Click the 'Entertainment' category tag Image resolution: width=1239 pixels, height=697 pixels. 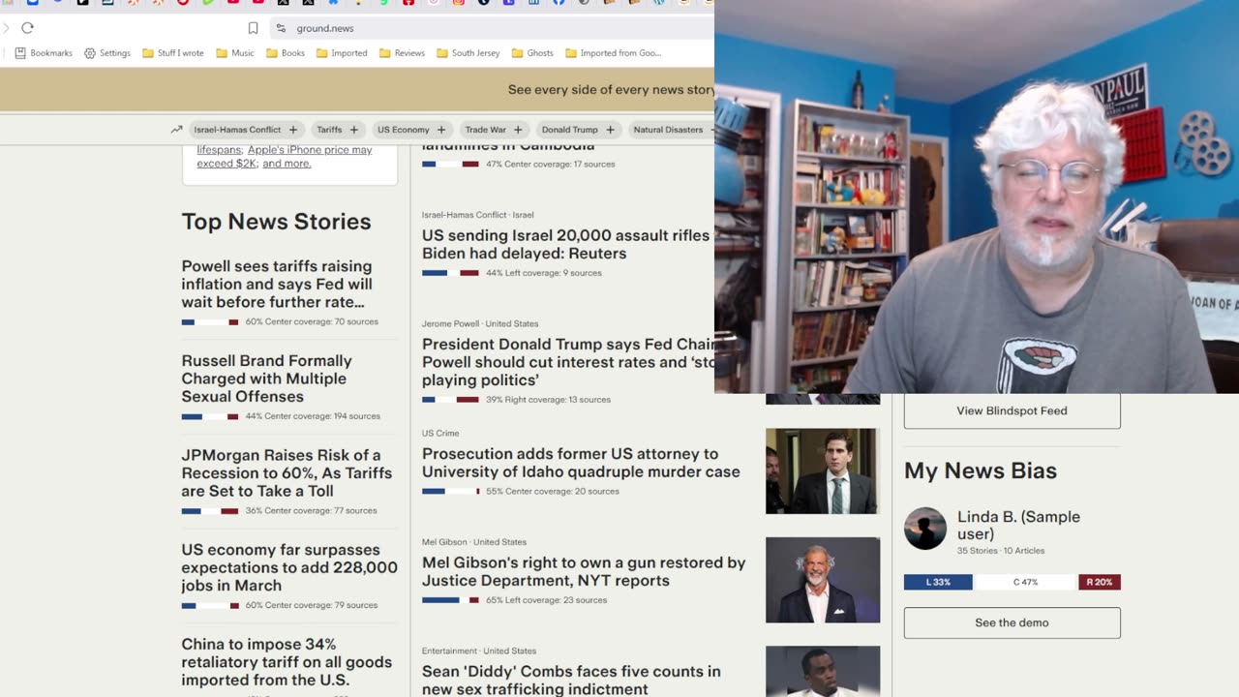point(449,651)
